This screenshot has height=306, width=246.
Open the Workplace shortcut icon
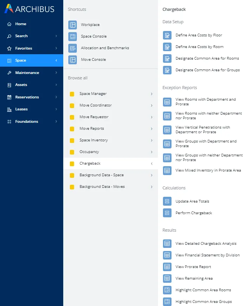73,25
